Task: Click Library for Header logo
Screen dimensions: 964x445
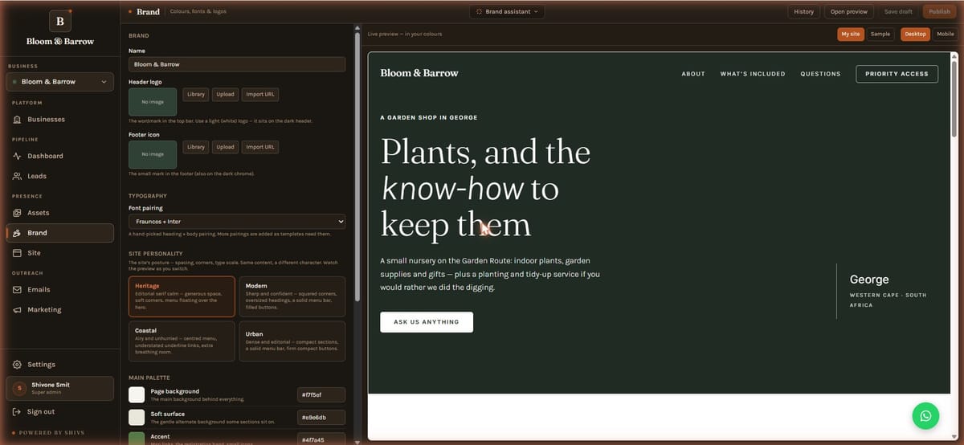Action: pos(196,94)
